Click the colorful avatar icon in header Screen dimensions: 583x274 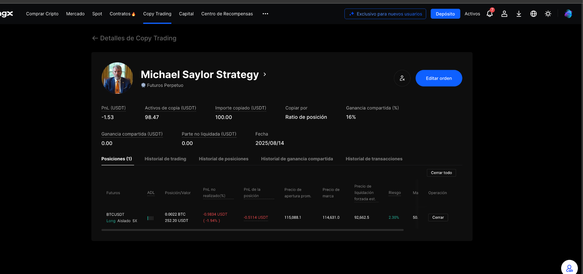click(568, 14)
